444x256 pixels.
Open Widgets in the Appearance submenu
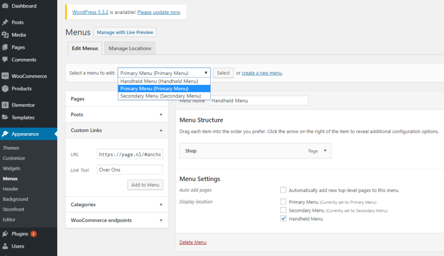tap(12, 168)
